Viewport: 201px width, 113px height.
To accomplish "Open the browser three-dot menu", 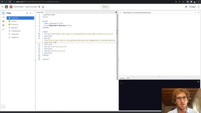I will click(199, 2).
